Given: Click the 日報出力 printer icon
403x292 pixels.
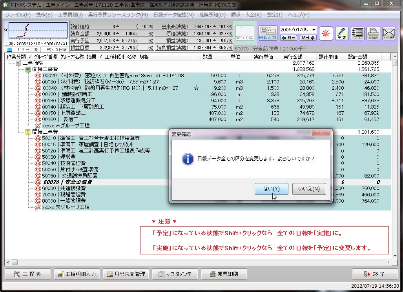Looking at the screenshot, I should pyautogui.click(x=373, y=33).
